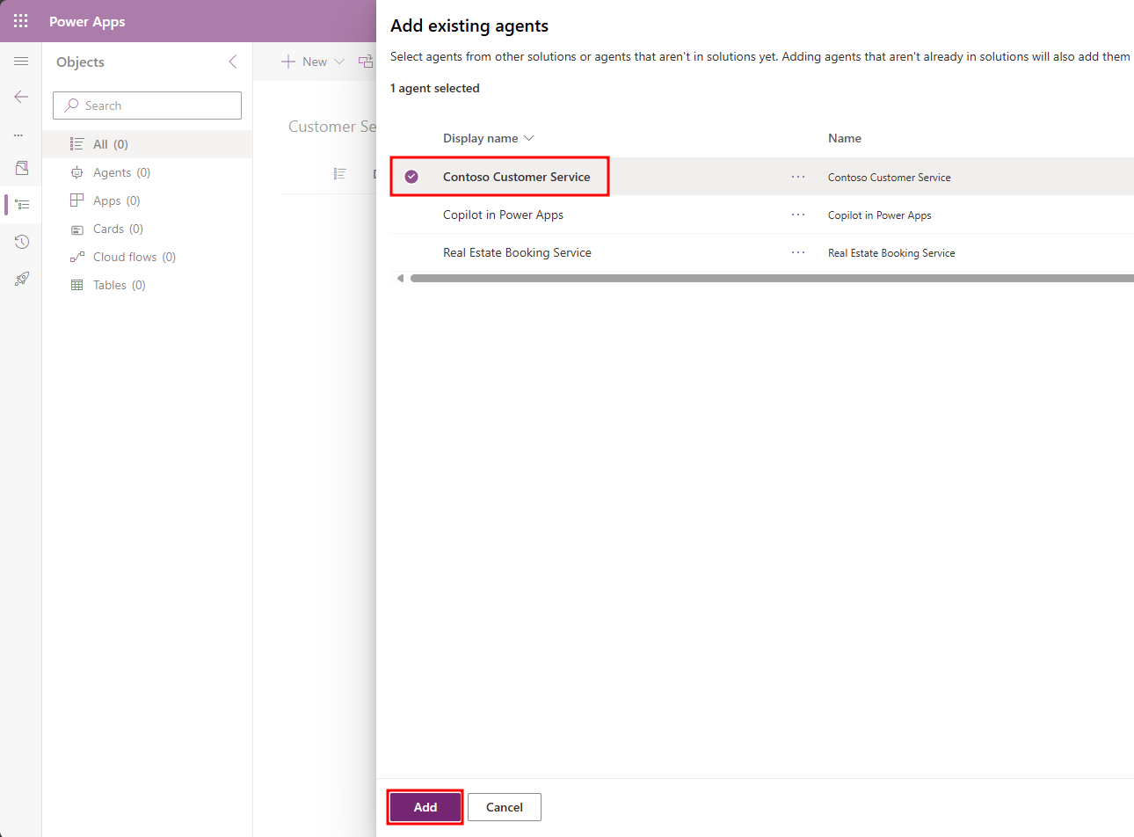This screenshot has width=1134, height=837.
Task: Uncheck Contoso Customer Service selection circle
Action: coord(411,177)
